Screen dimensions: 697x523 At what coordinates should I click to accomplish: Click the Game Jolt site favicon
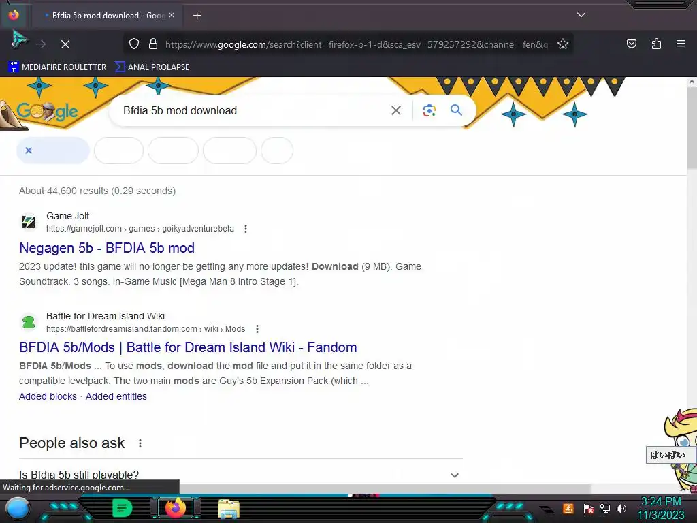(x=29, y=221)
